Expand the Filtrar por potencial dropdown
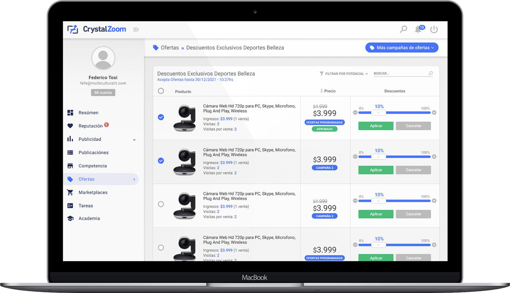Image resolution: width=510 pixels, height=293 pixels. [344, 74]
